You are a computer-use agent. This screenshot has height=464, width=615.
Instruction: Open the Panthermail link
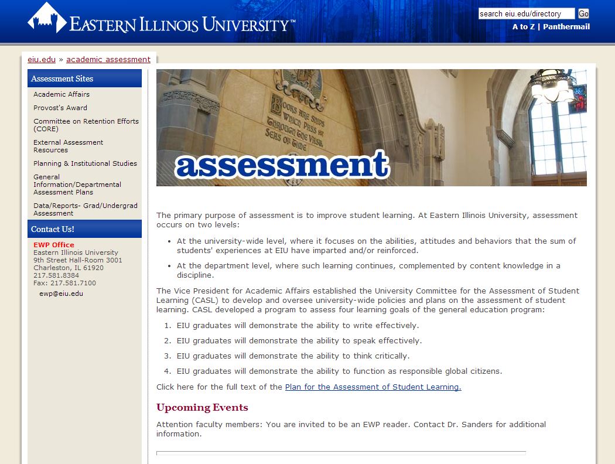(x=566, y=27)
